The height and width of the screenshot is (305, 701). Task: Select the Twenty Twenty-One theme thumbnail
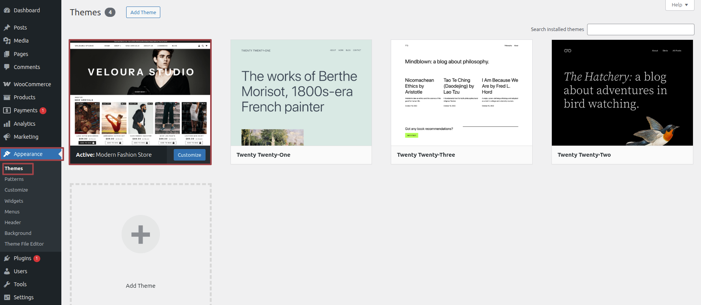[301, 93]
